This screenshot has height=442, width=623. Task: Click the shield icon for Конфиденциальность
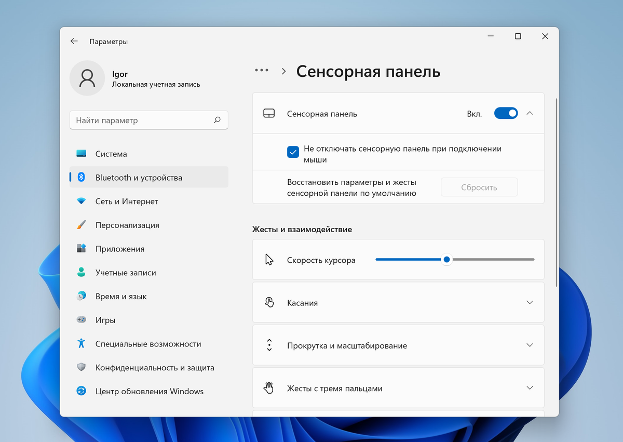[82, 367]
